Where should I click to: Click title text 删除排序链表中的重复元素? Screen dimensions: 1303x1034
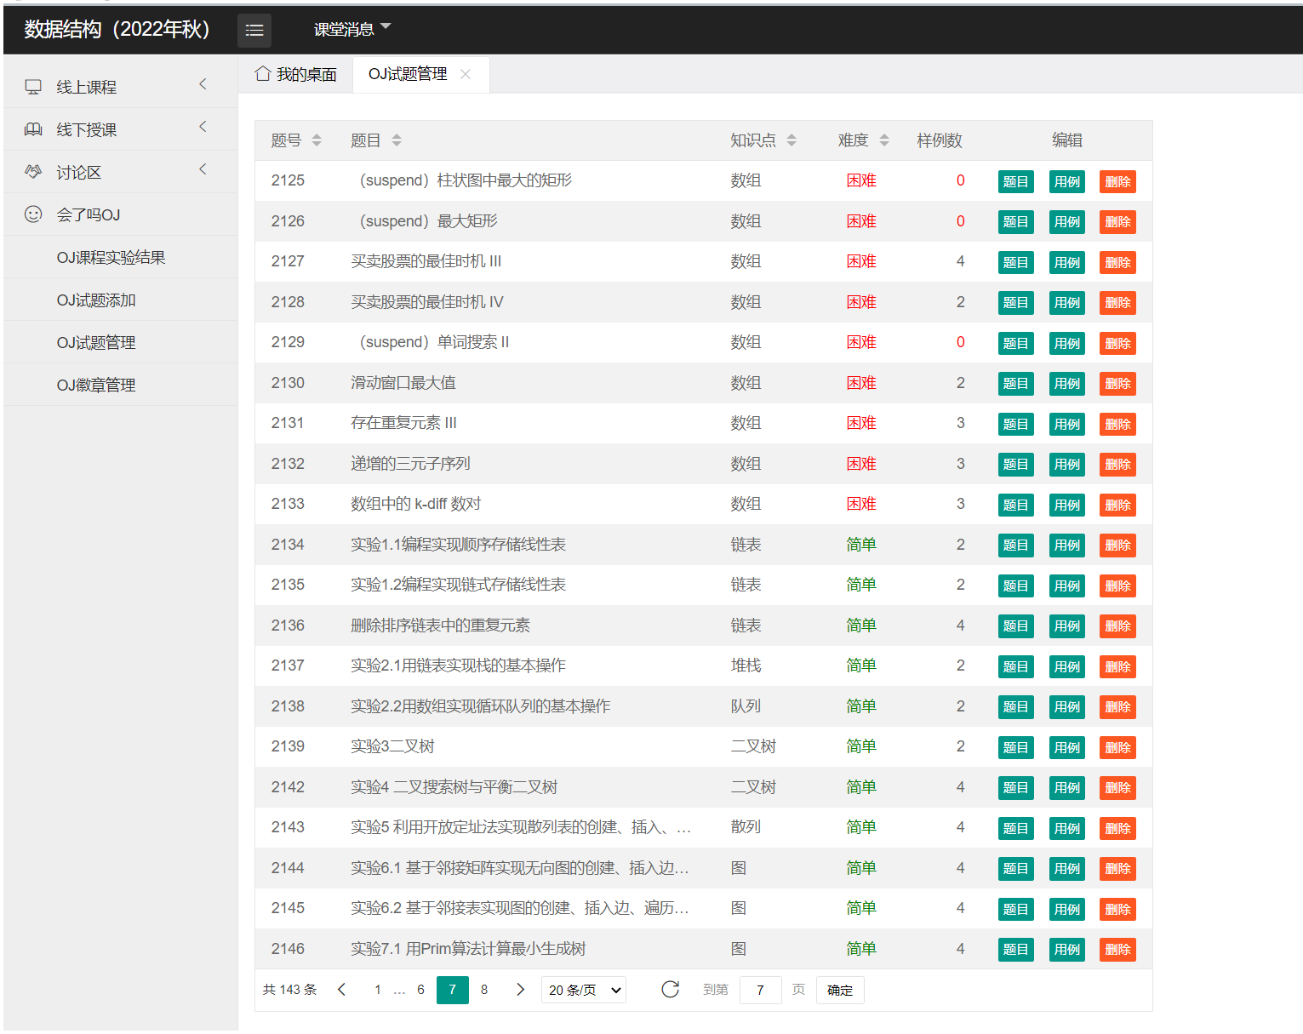tap(440, 626)
